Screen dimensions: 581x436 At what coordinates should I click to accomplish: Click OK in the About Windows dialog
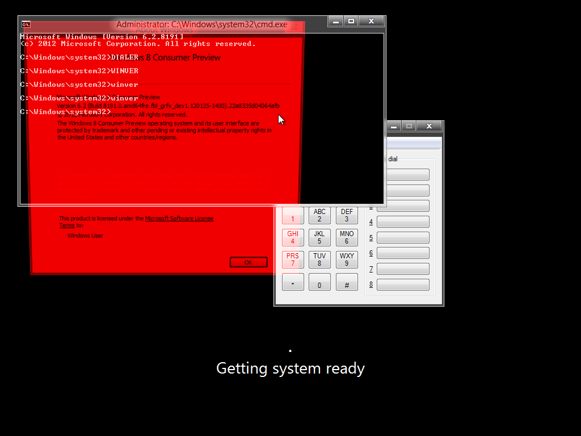pos(249,262)
